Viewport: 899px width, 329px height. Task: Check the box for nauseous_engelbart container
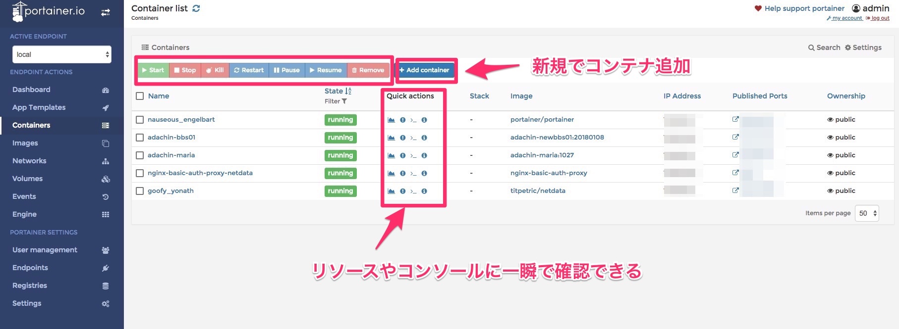pos(140,120)
